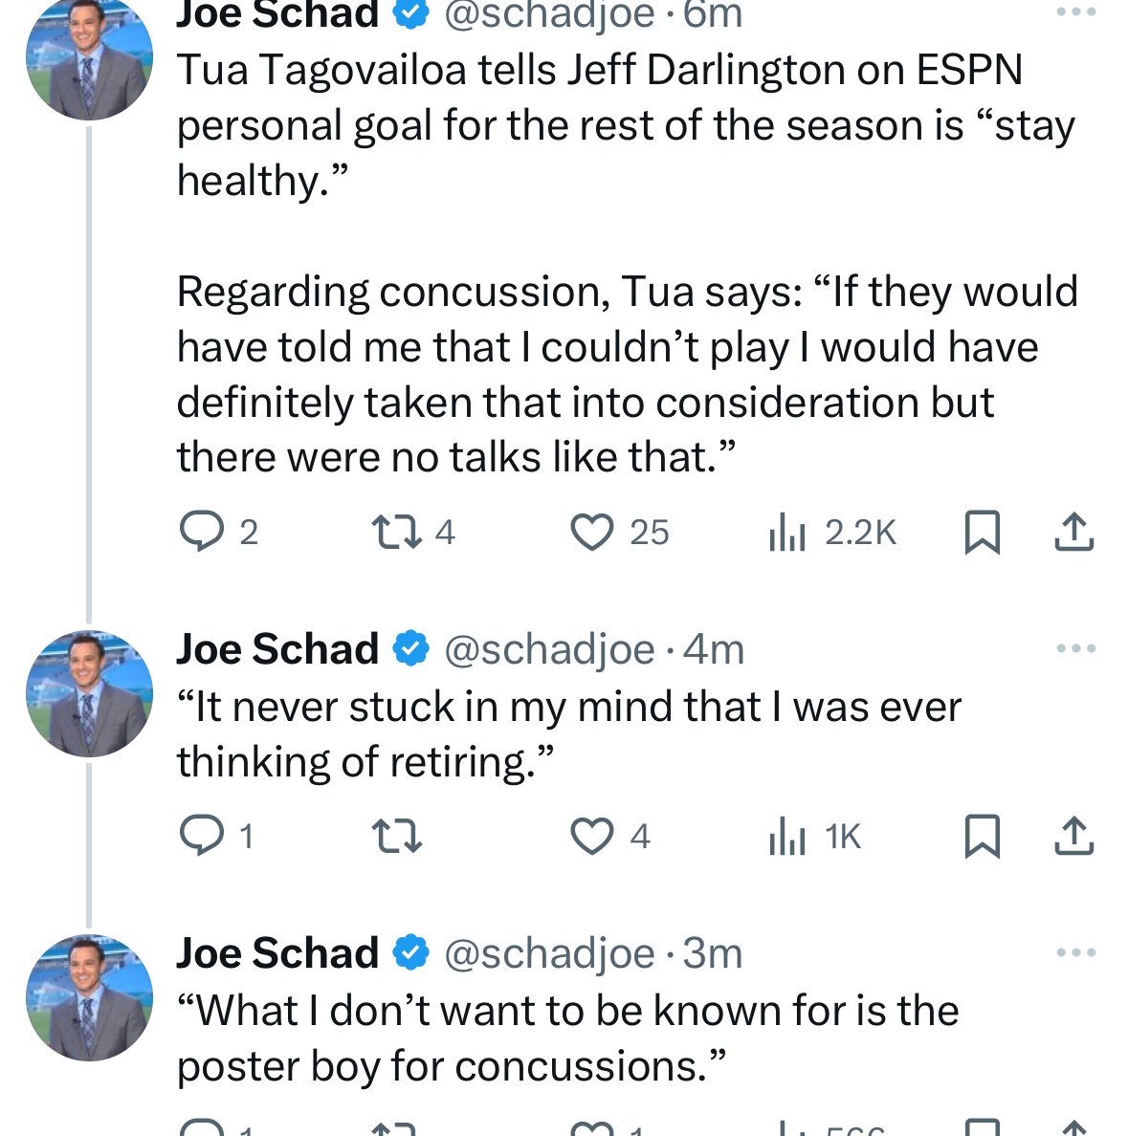Like the tweet with 25 likes
This screenshot has width=1128, height=1136.
tap(591, 533)
